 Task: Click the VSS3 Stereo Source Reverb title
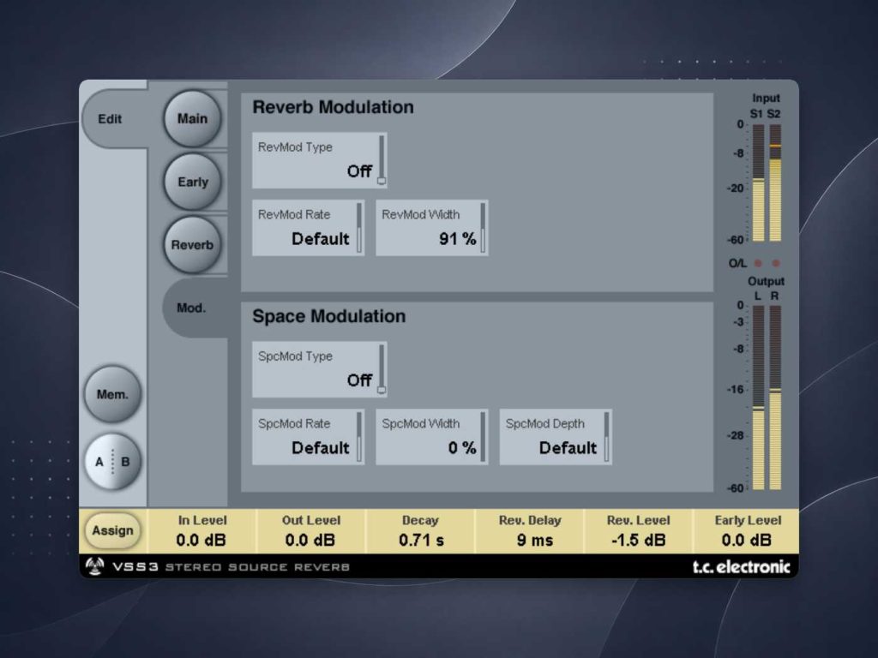231,567
